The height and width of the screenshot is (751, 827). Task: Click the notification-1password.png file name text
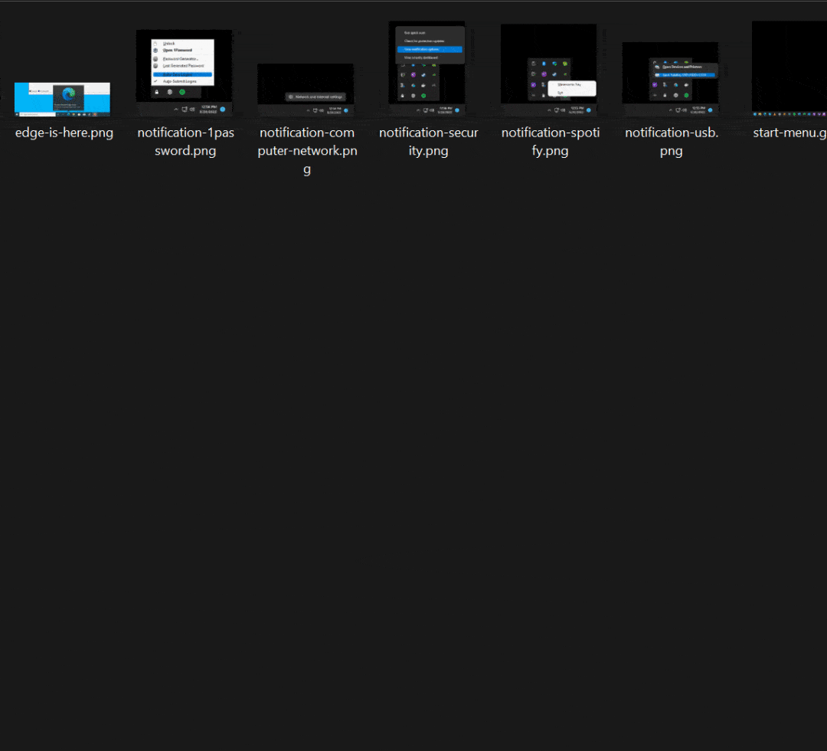point(185,142)
